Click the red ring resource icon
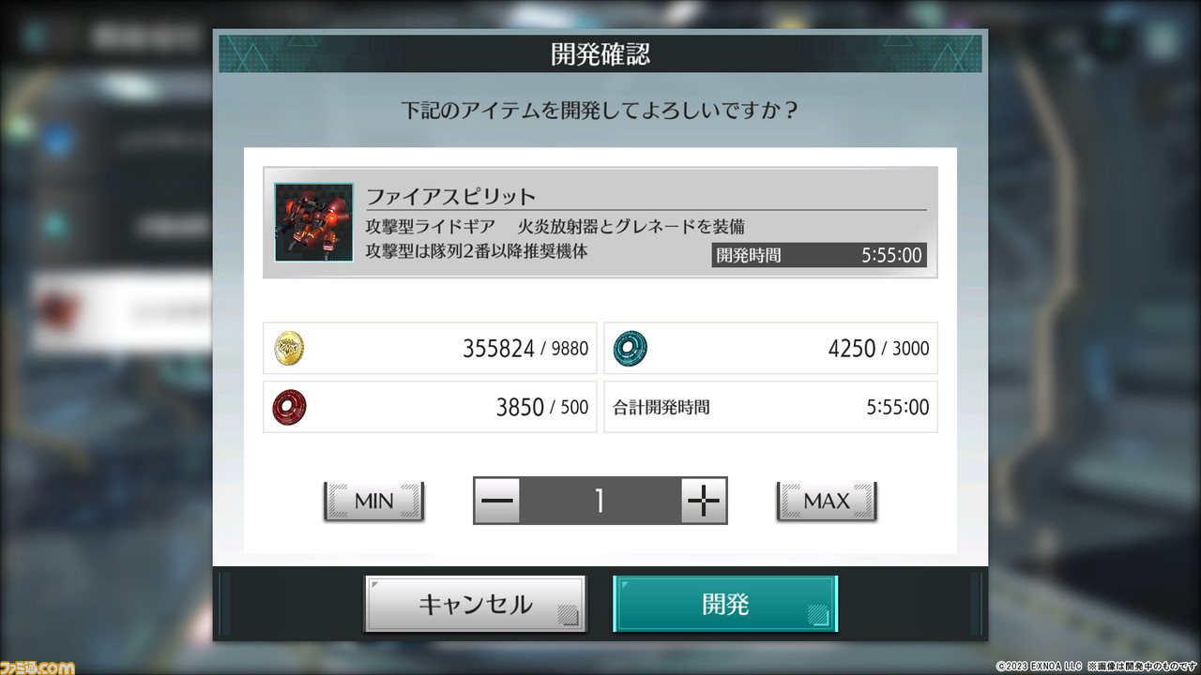 click(x=289, y=406)
